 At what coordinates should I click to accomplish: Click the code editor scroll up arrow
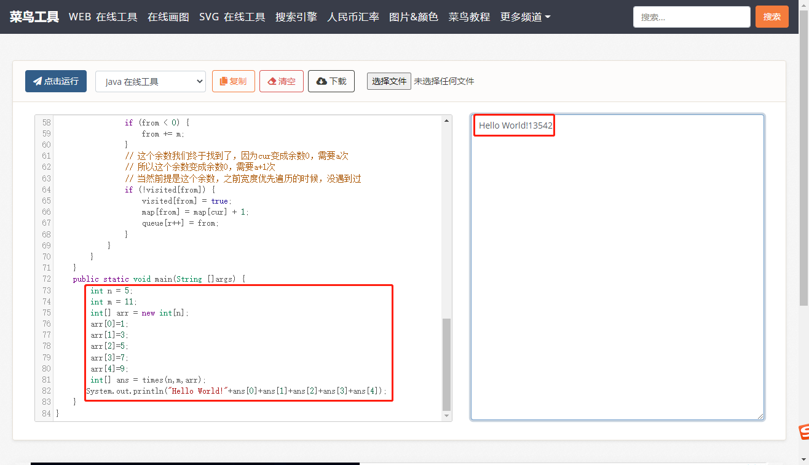coord(447,121)
